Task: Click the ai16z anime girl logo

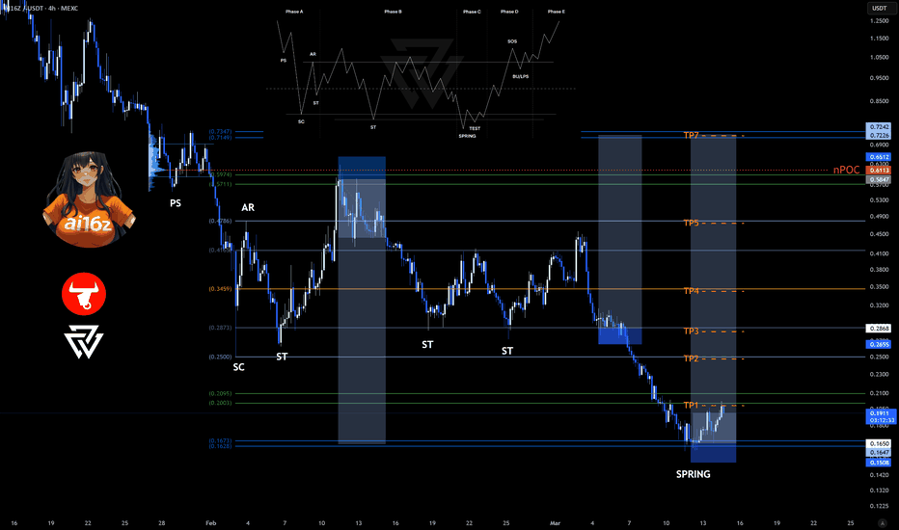Action: (89, 200)
